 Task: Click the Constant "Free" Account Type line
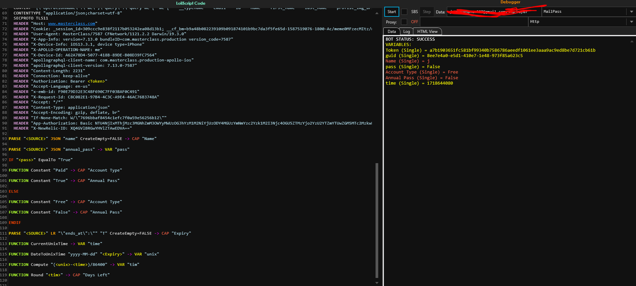(x=65, y=202)
